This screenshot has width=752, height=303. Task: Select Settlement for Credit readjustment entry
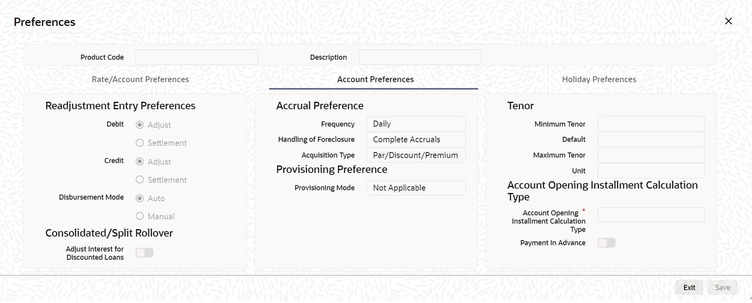click(139, 180)
